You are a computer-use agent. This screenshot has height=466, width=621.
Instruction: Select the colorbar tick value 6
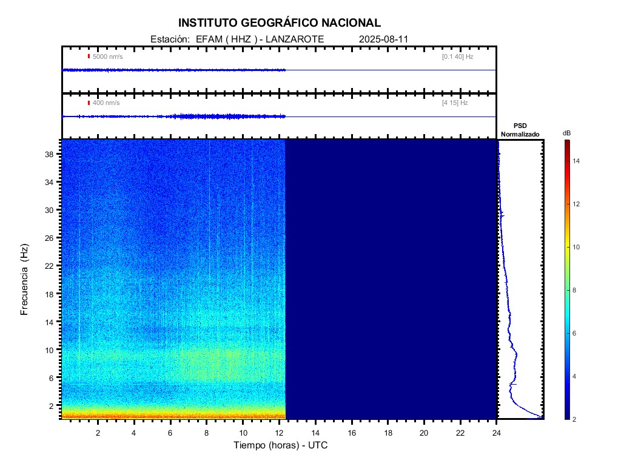pos(574,334)
